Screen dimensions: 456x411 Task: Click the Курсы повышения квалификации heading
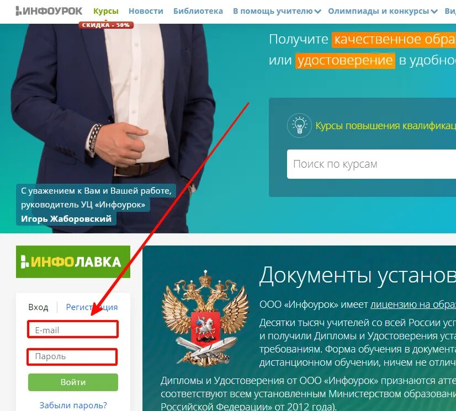point(386,126)
